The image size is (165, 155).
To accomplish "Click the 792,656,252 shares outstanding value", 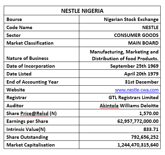I will tap(145, 137).
